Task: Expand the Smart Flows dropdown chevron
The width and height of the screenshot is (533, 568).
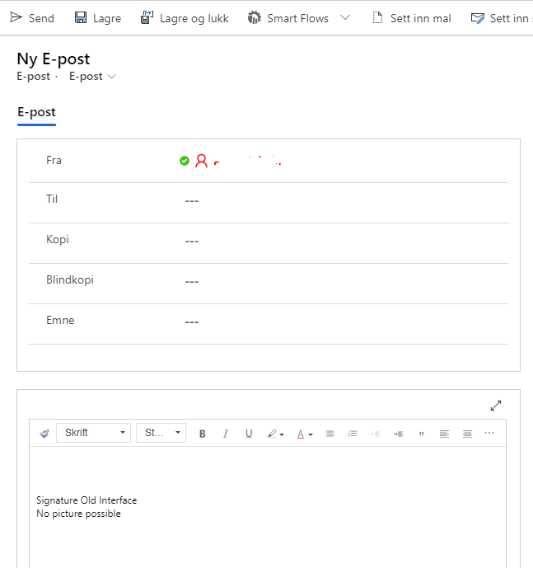Action: 344,18
